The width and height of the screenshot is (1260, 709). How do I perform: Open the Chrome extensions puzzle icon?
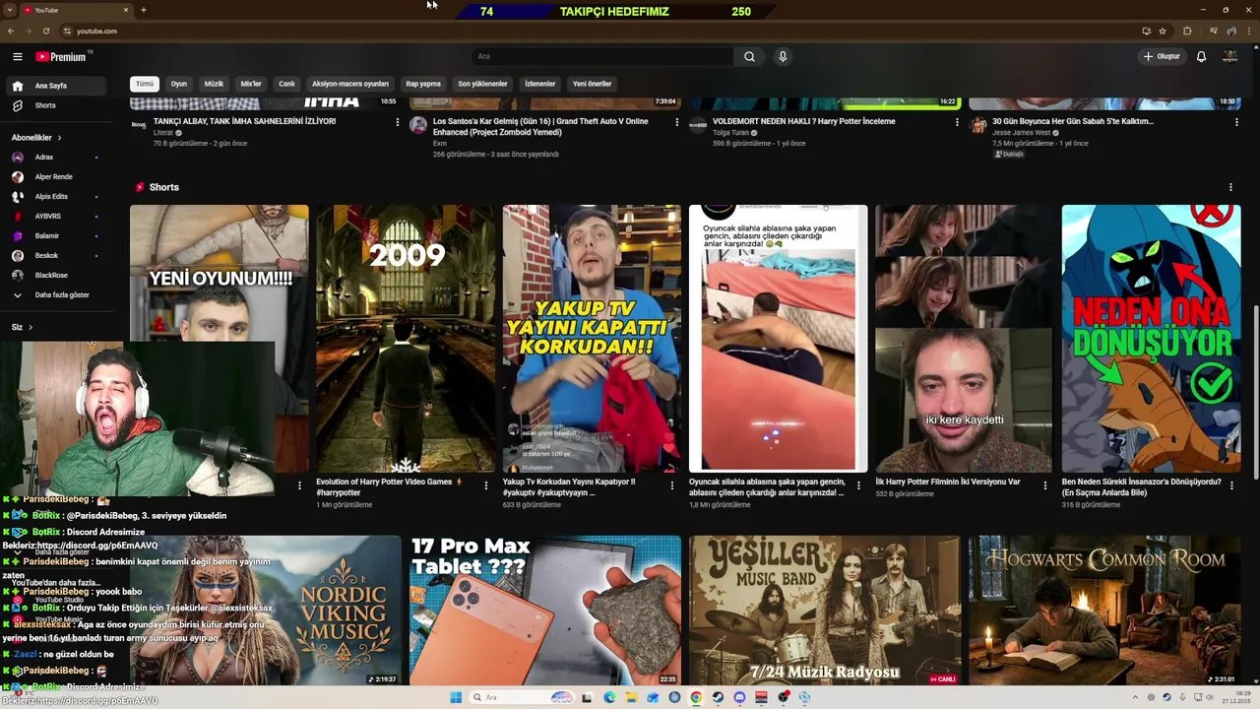pos(1187,31)
